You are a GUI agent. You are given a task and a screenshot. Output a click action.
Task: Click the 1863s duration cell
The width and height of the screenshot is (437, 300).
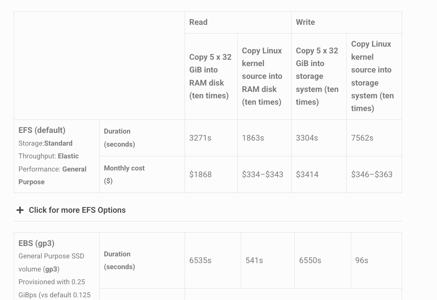(x=264, y=138)
